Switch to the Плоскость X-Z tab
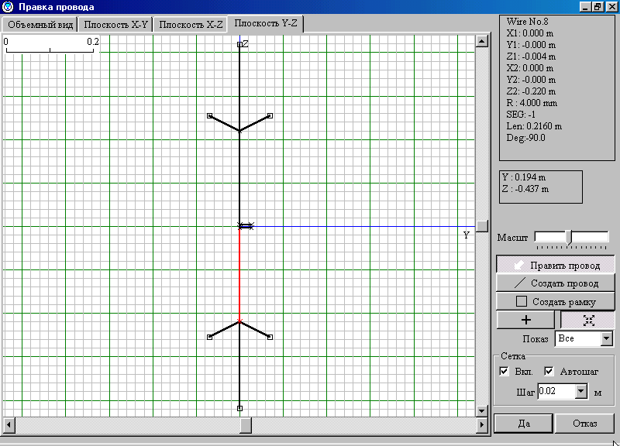Viewport: 620px width, 446px height. tap(191, 25)
